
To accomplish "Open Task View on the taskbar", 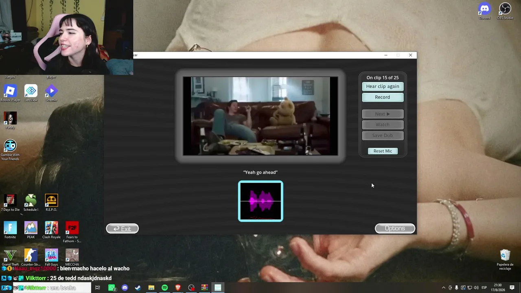I will point(98,288).
